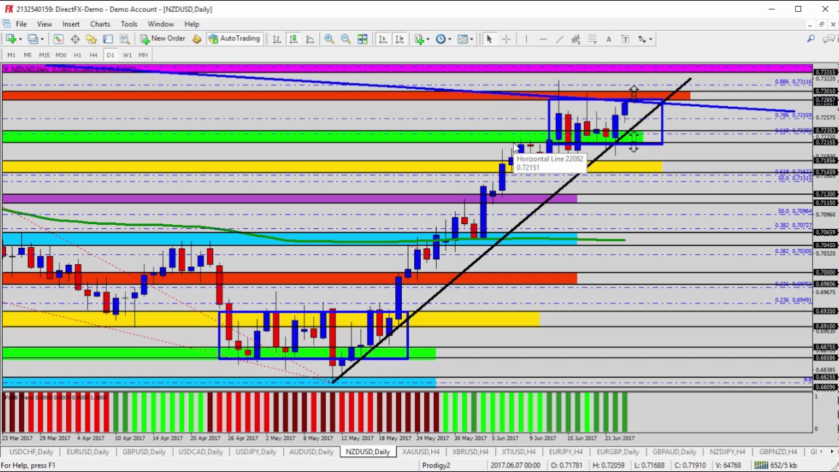Switch to the AUDUSD,Daily chart tab
This screenshot has width=839, height=472.
coord(311,452)
